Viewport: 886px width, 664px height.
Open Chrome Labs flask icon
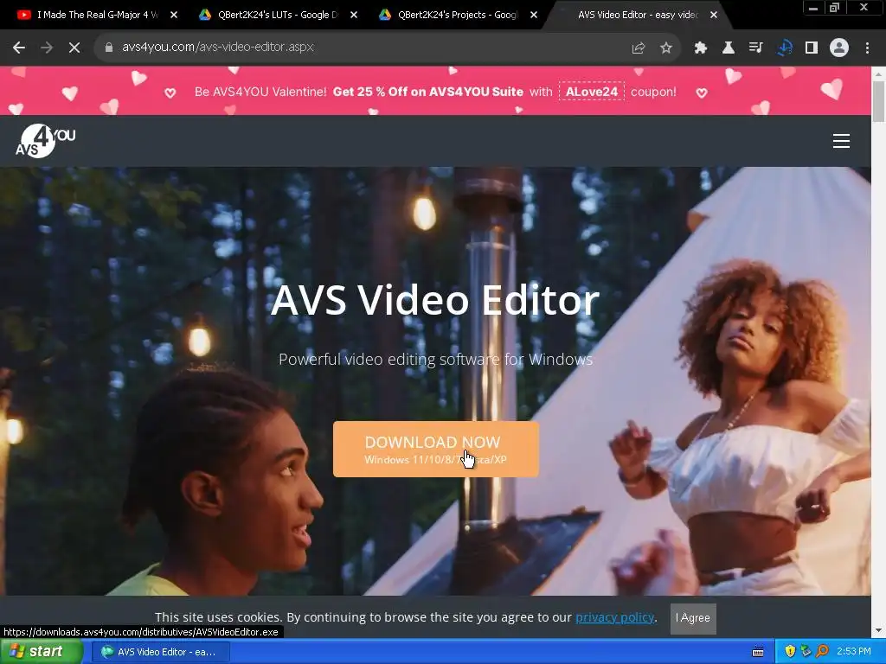[729, 48]
